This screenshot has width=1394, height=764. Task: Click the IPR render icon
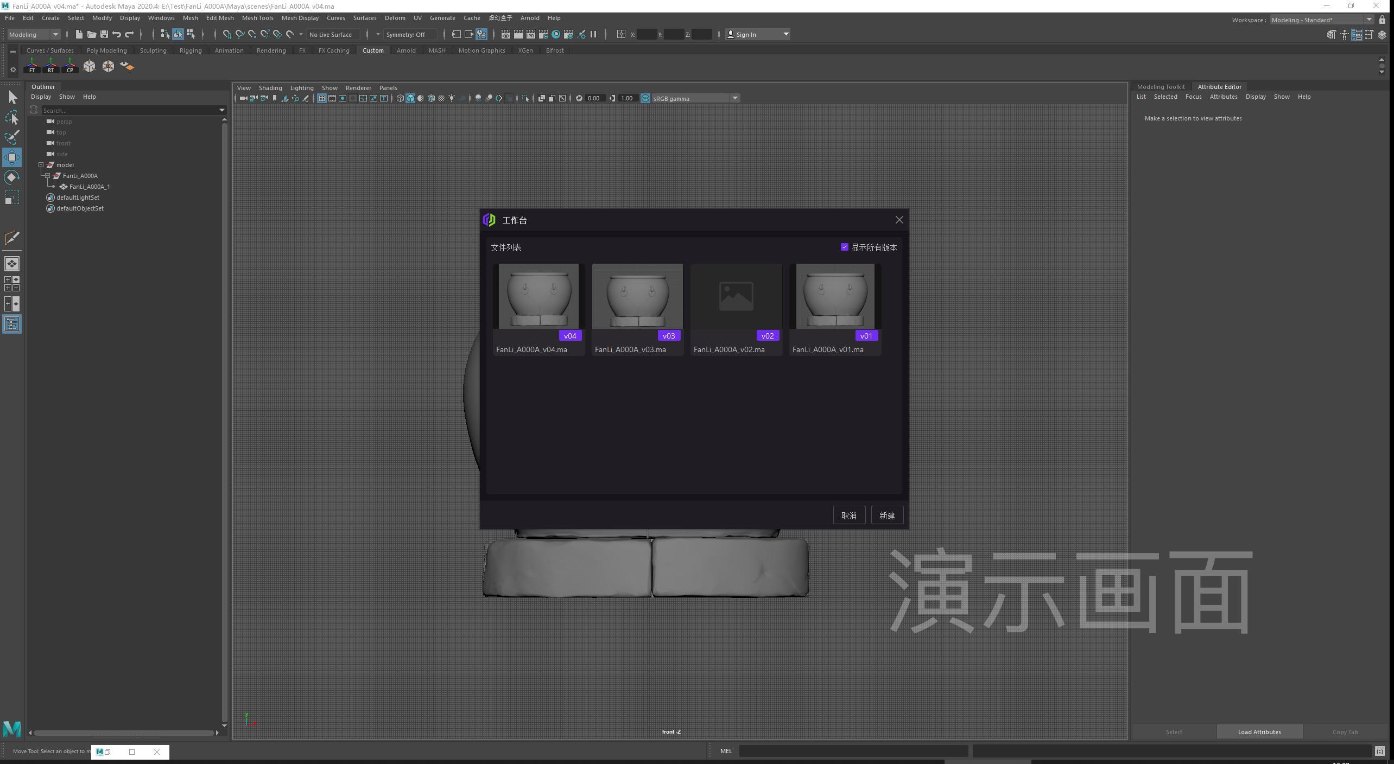pyautogui.click(x=531, y=34)
